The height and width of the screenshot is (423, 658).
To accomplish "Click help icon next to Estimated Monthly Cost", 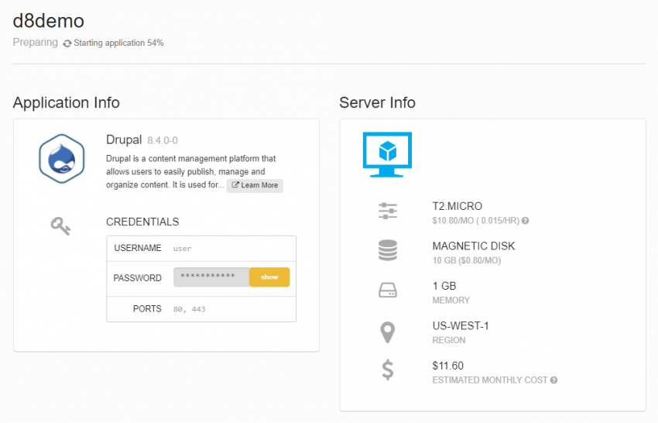I will (553, 380).
